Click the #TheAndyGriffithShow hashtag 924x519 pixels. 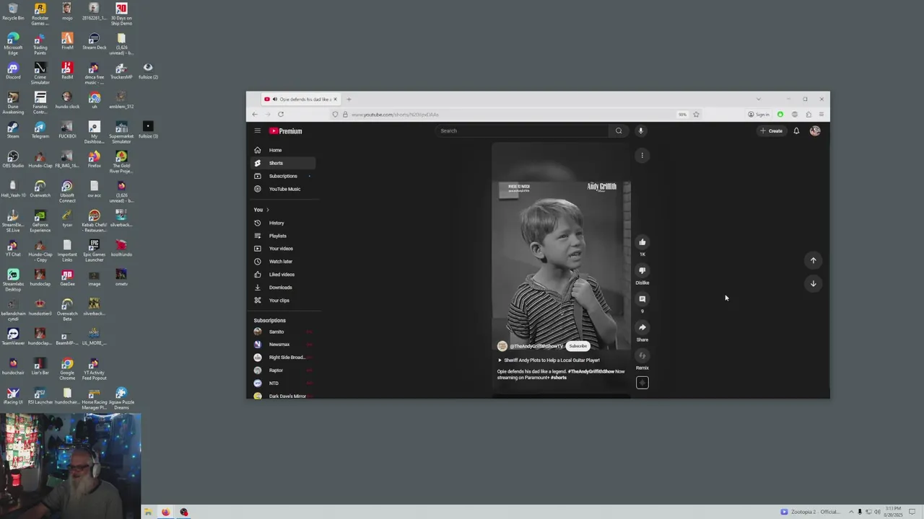click(591, 371)
